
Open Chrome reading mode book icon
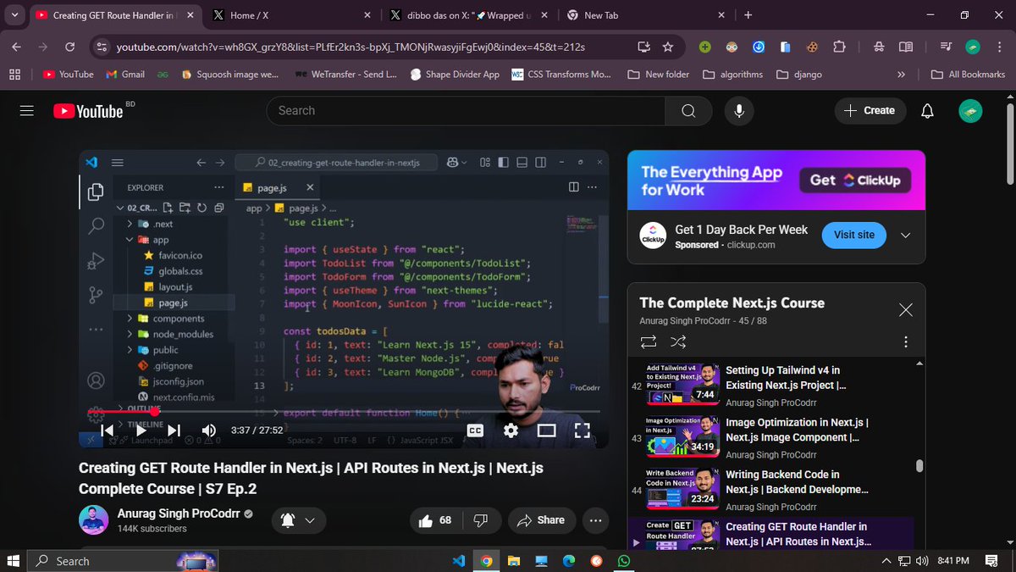coord(906,47)
